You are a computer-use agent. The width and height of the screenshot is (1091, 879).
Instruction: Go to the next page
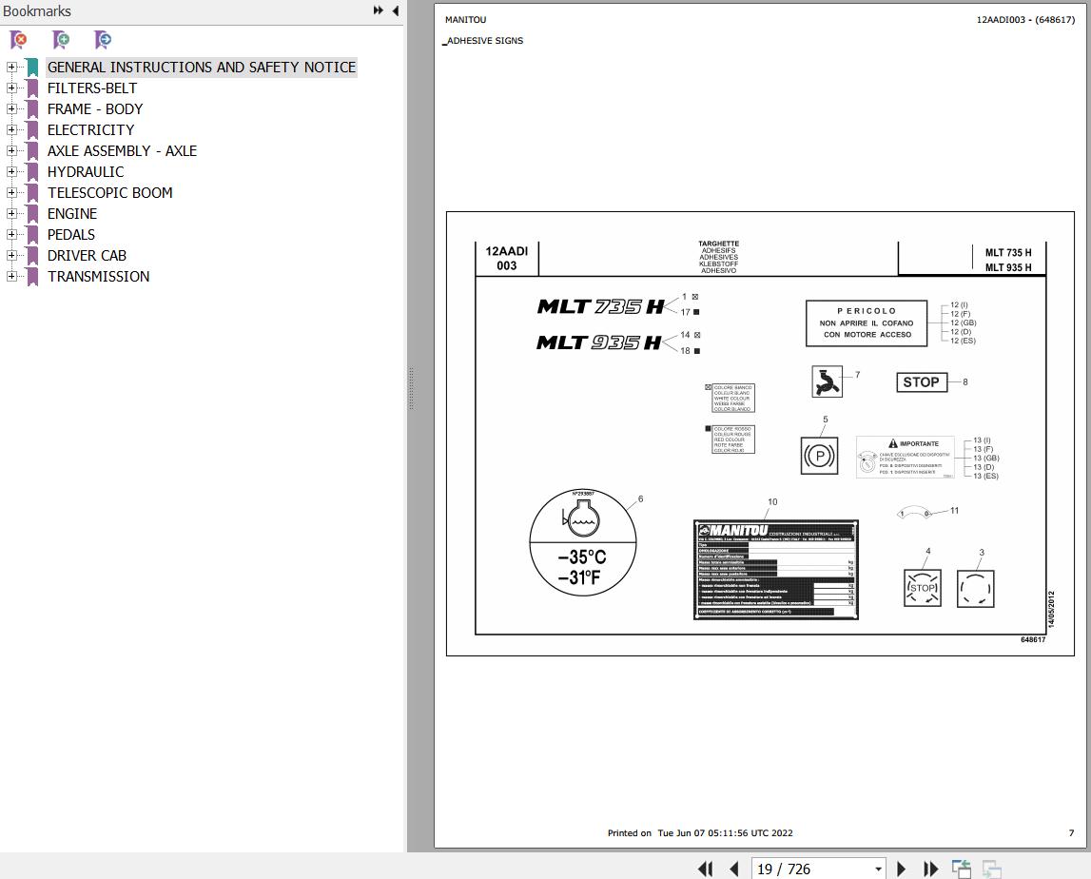click(901, 869)
